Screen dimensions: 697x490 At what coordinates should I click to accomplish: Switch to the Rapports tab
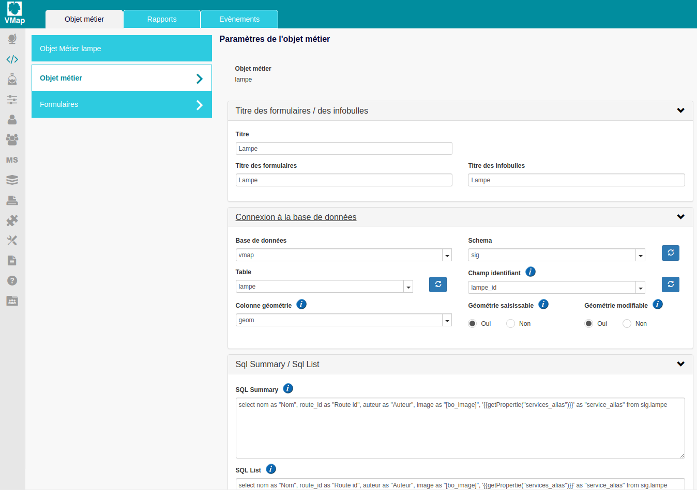(162, 19)
